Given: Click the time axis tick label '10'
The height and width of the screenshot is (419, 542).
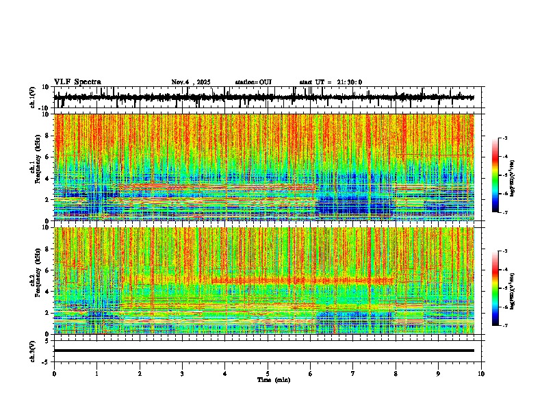Looking at the screenshot, I should tap(481, 374).
